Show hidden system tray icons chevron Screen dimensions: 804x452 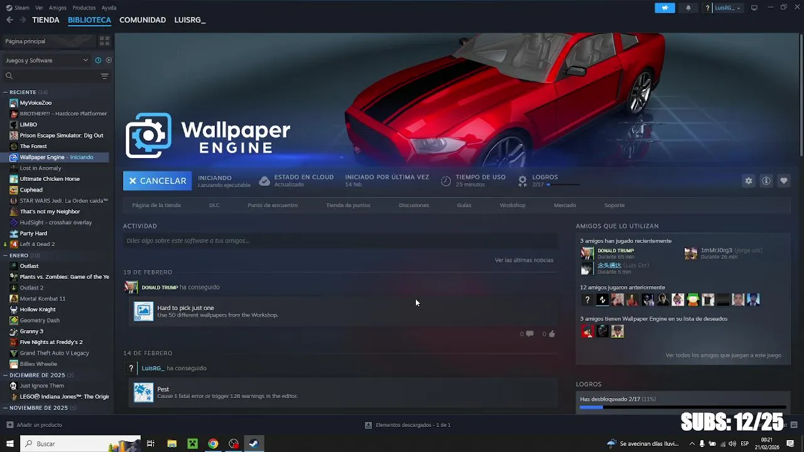[x=692, y=444]
